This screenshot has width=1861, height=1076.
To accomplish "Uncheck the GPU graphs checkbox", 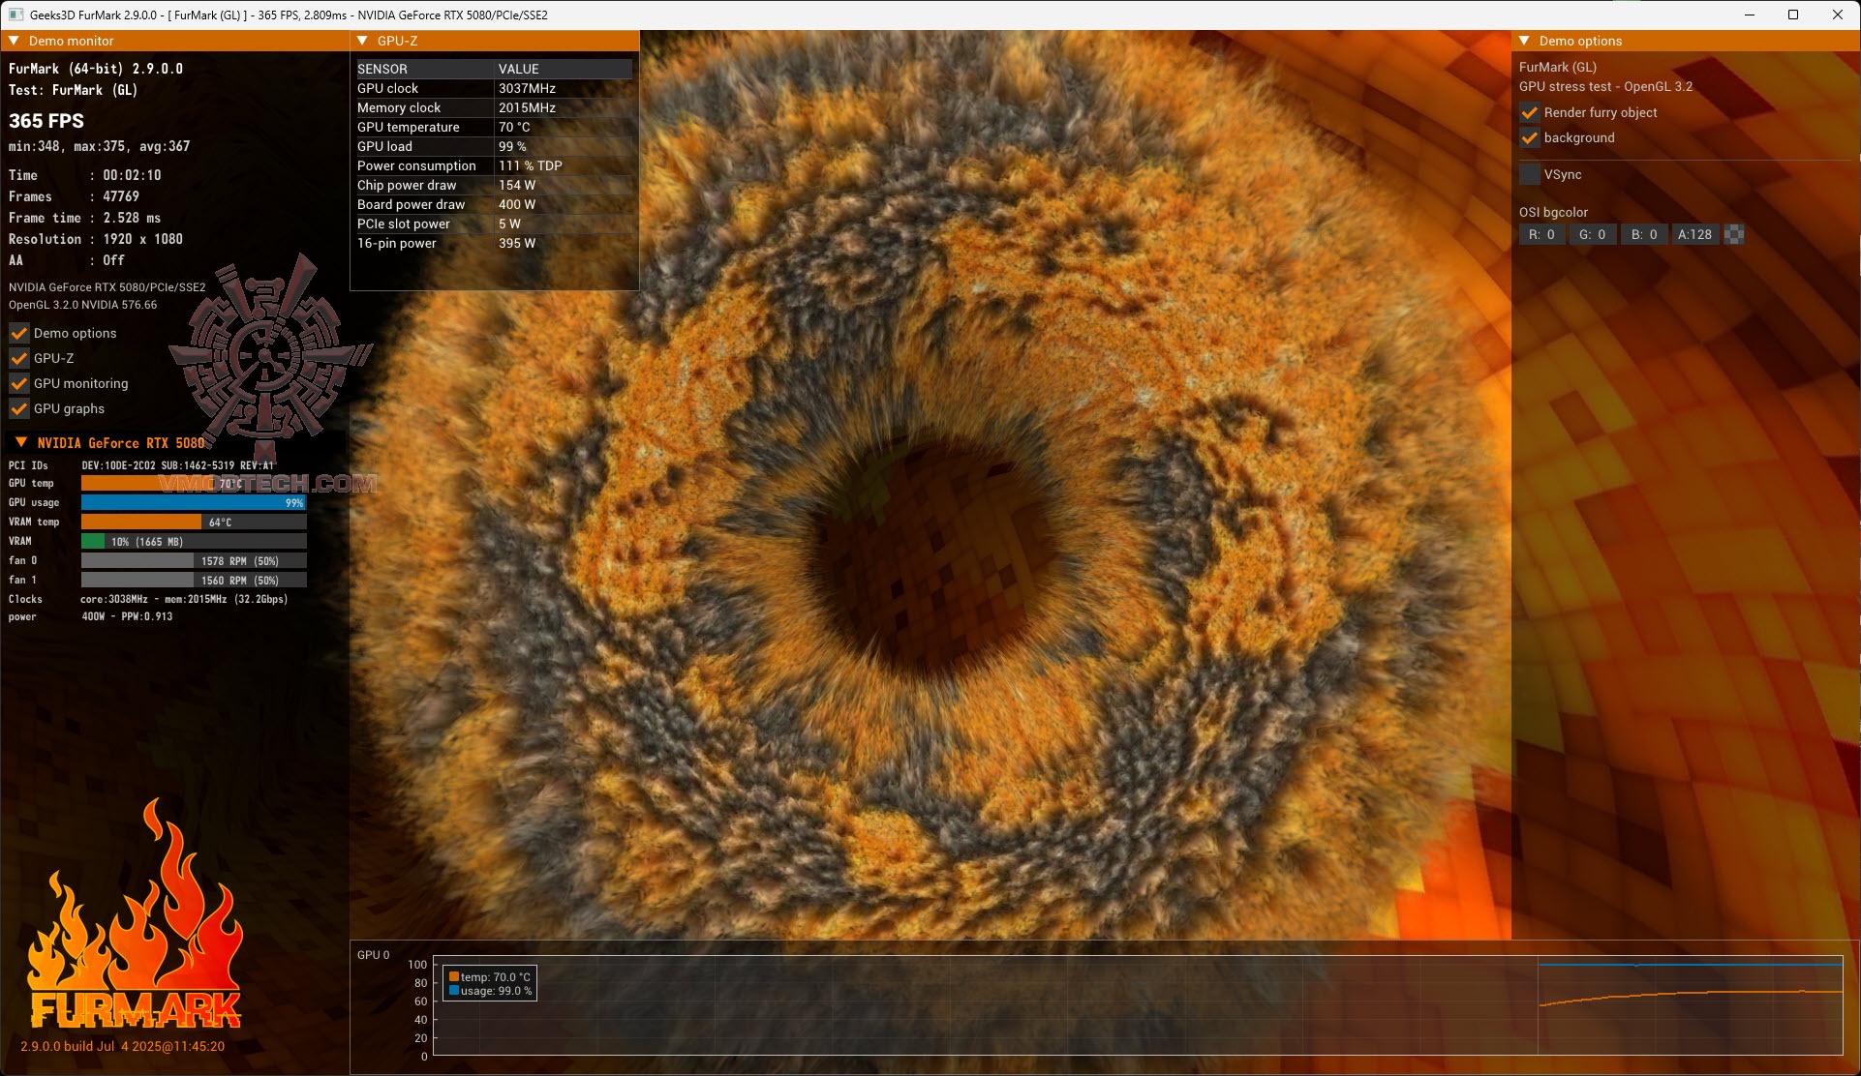I will (x=19, y=408).
